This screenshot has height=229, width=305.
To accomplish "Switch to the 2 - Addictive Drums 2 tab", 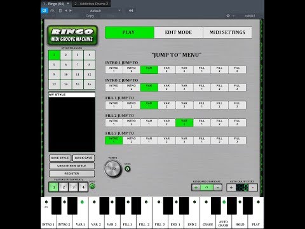I will (x=91, y=4).
